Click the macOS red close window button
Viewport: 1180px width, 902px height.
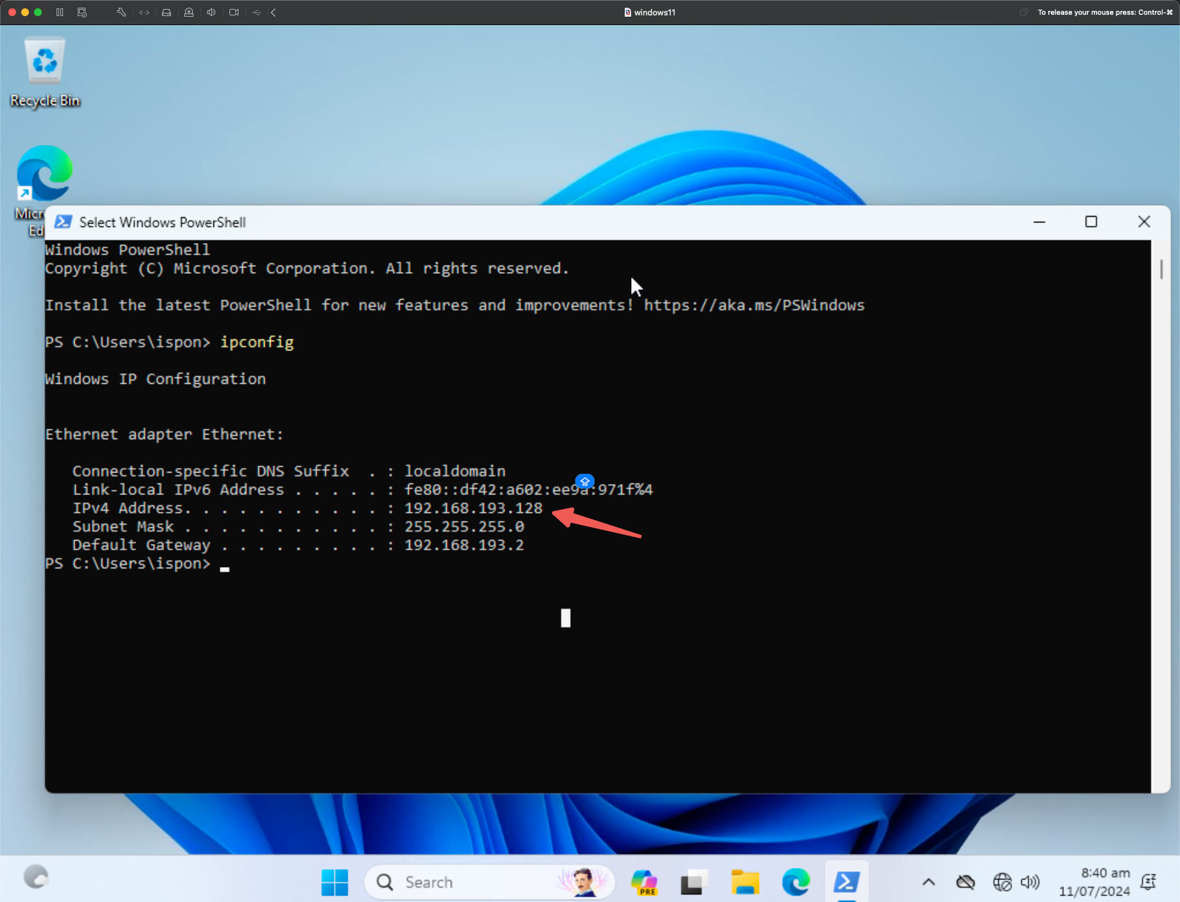[x=12, y=12]
